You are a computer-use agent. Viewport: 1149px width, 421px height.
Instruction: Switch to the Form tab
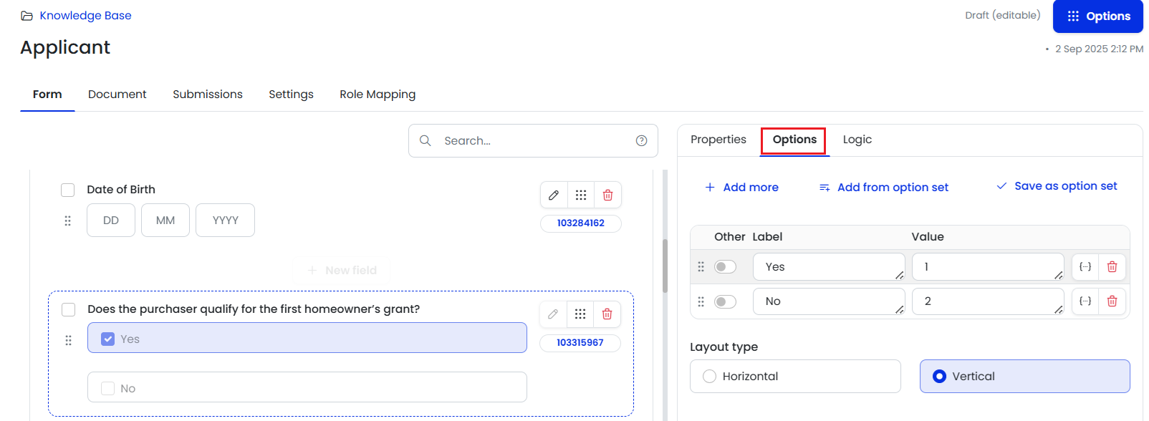(47, 95)
